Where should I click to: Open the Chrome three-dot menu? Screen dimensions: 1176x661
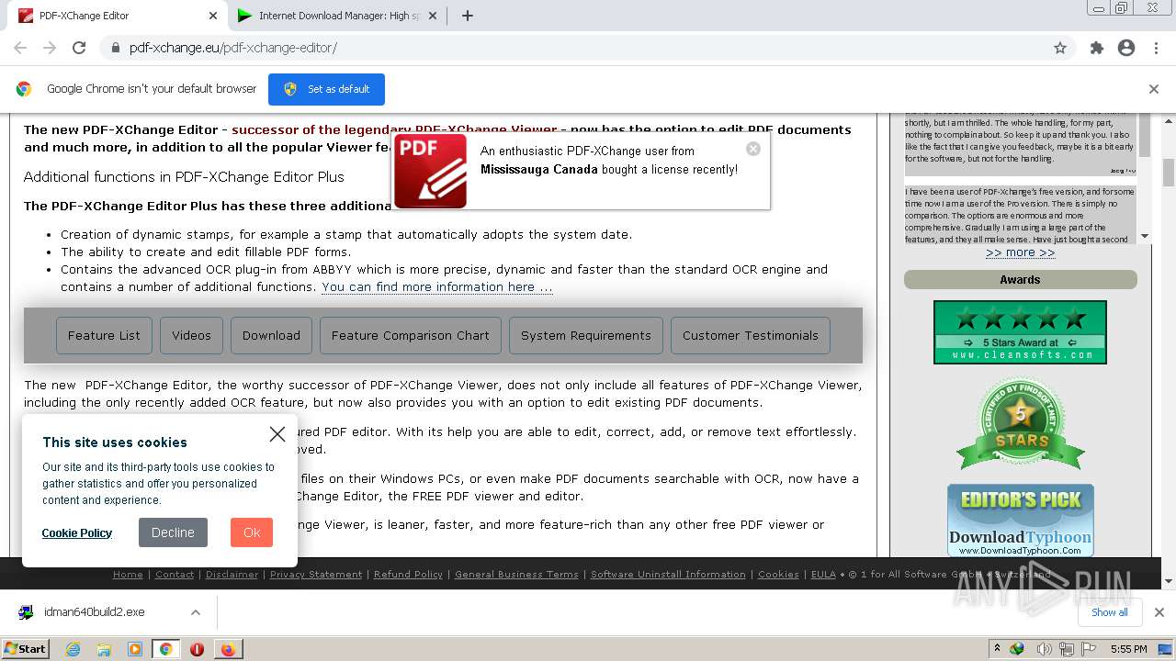tap(1156, 48)
